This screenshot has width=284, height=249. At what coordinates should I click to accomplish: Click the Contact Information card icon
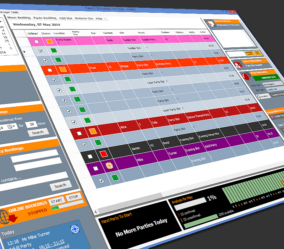[x=237, y=64]
